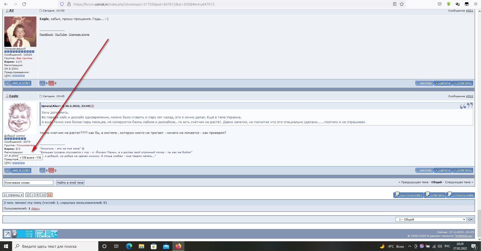This screenshot has height=251, width=481.
Task: Reload the page with the refresh icon
Action: click(x=24, y=4)
